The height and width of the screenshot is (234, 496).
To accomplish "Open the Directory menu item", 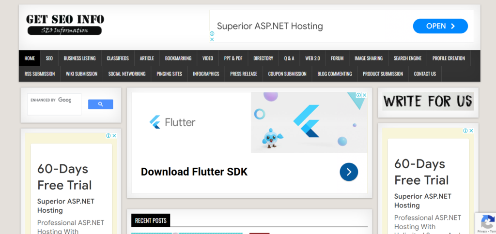I will pyautogui.click(x=263, y=58).
